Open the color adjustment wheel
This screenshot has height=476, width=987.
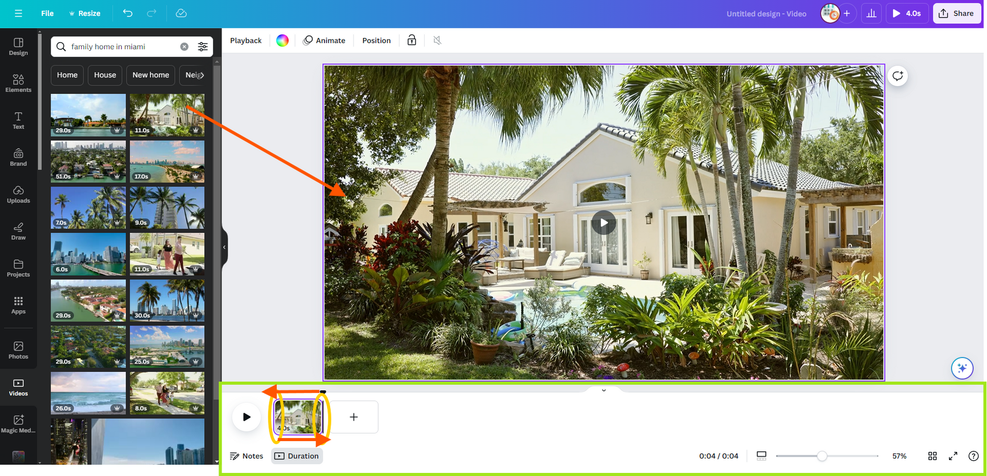pyautogui.click(x=282, y=41)
